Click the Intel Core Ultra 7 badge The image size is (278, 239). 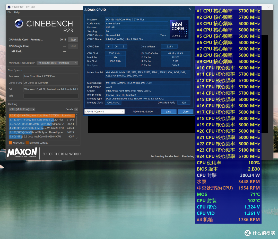179,29
